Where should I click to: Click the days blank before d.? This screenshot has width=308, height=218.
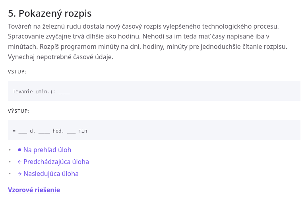tap(23, 131)
